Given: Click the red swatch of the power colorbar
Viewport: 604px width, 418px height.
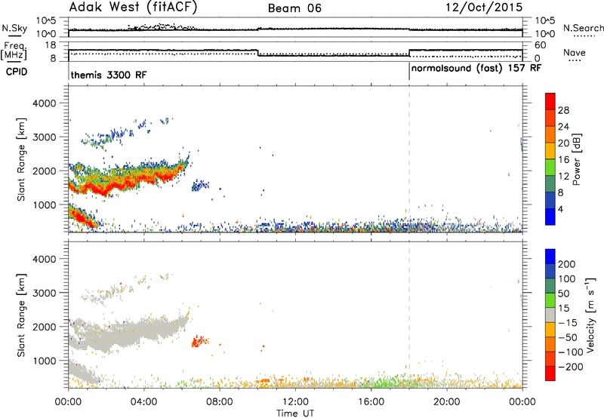Looking at the screenshot, I should (x=550, y=102).
